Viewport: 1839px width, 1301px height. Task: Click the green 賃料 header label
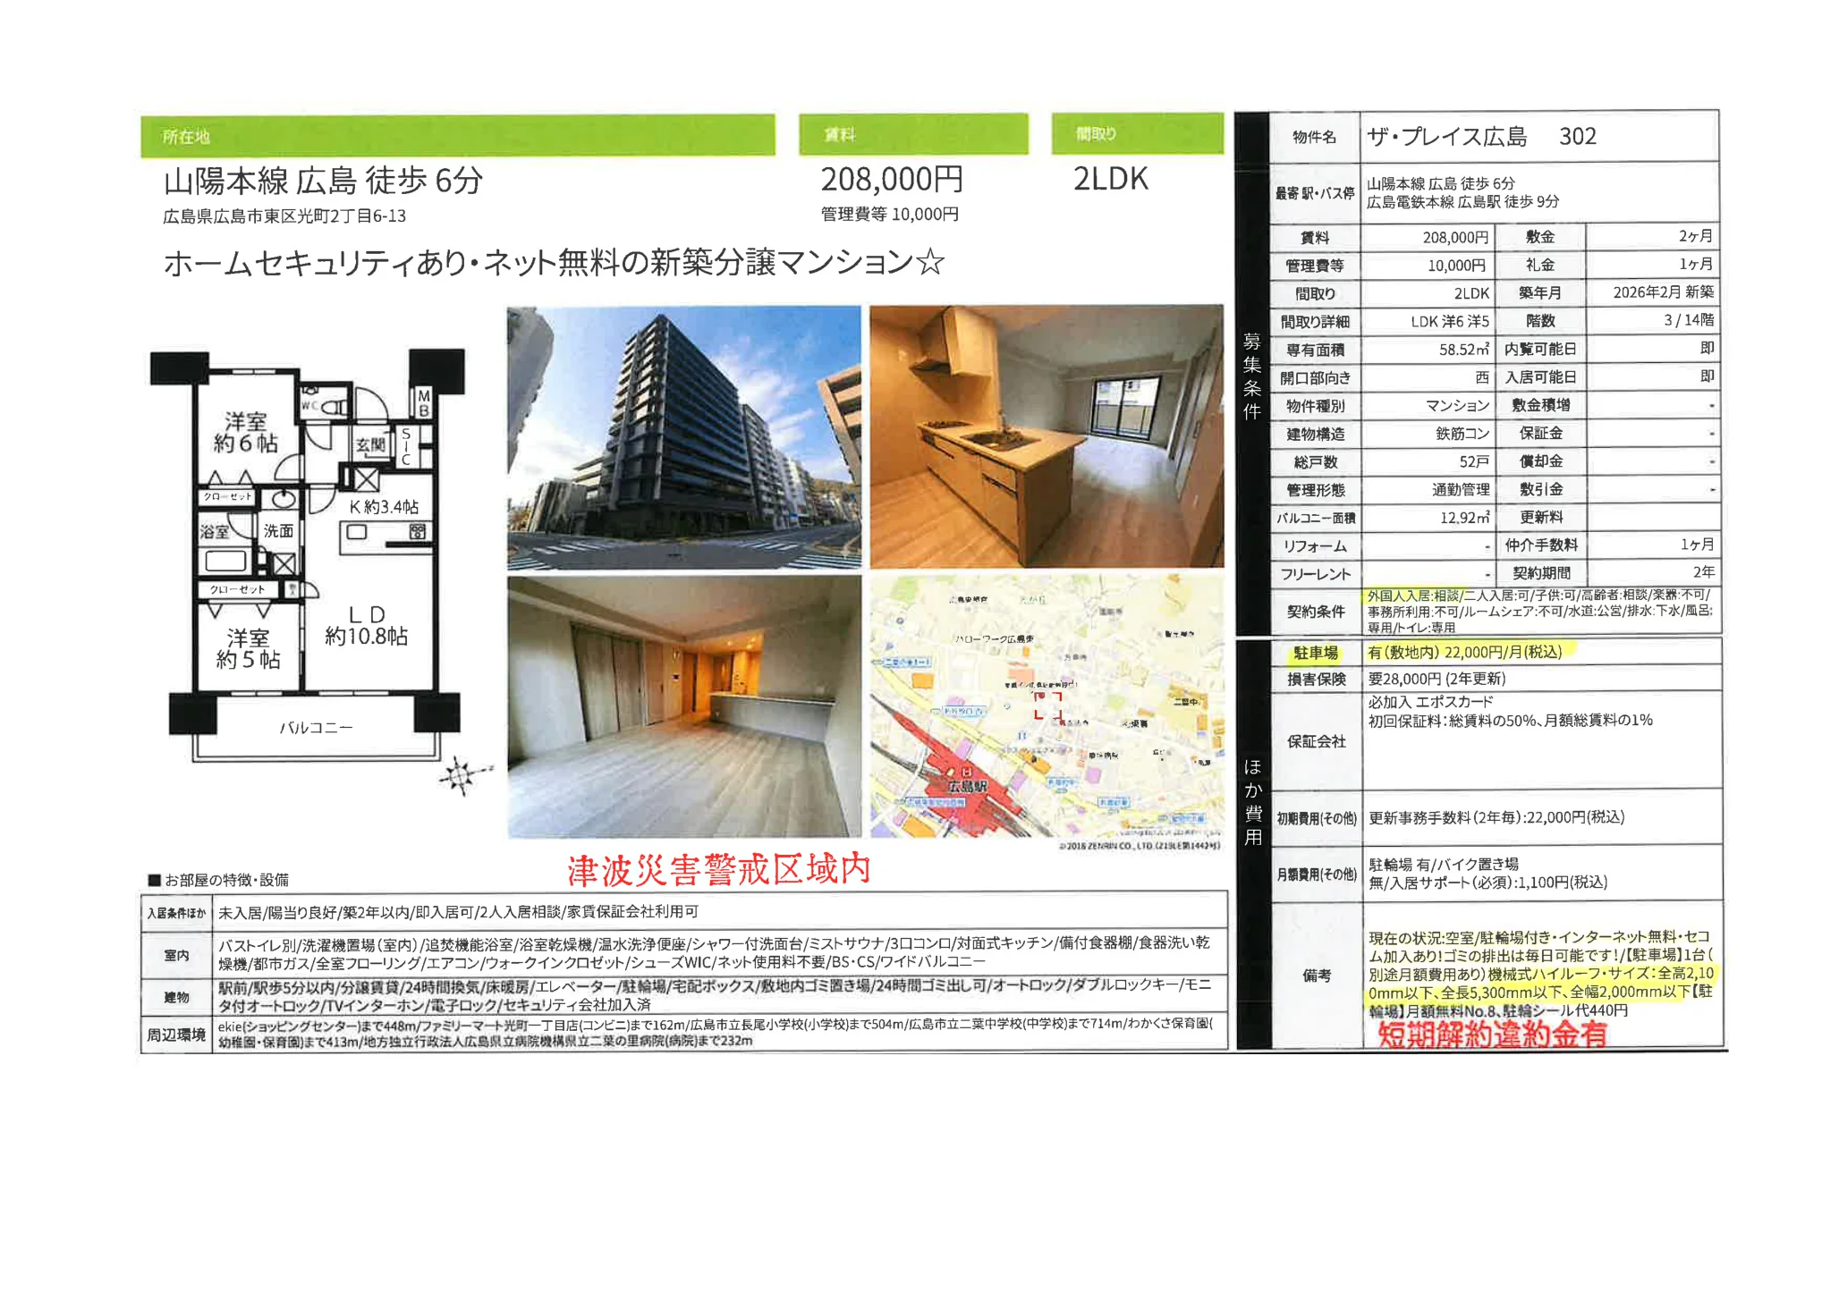tap(839, 135)
